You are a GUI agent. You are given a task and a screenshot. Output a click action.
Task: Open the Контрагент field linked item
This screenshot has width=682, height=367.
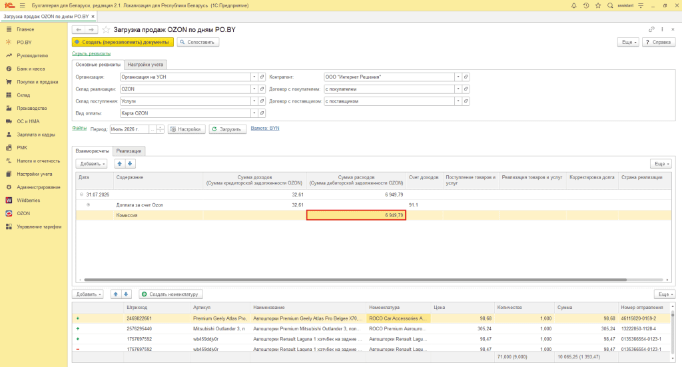pos(466,77)
